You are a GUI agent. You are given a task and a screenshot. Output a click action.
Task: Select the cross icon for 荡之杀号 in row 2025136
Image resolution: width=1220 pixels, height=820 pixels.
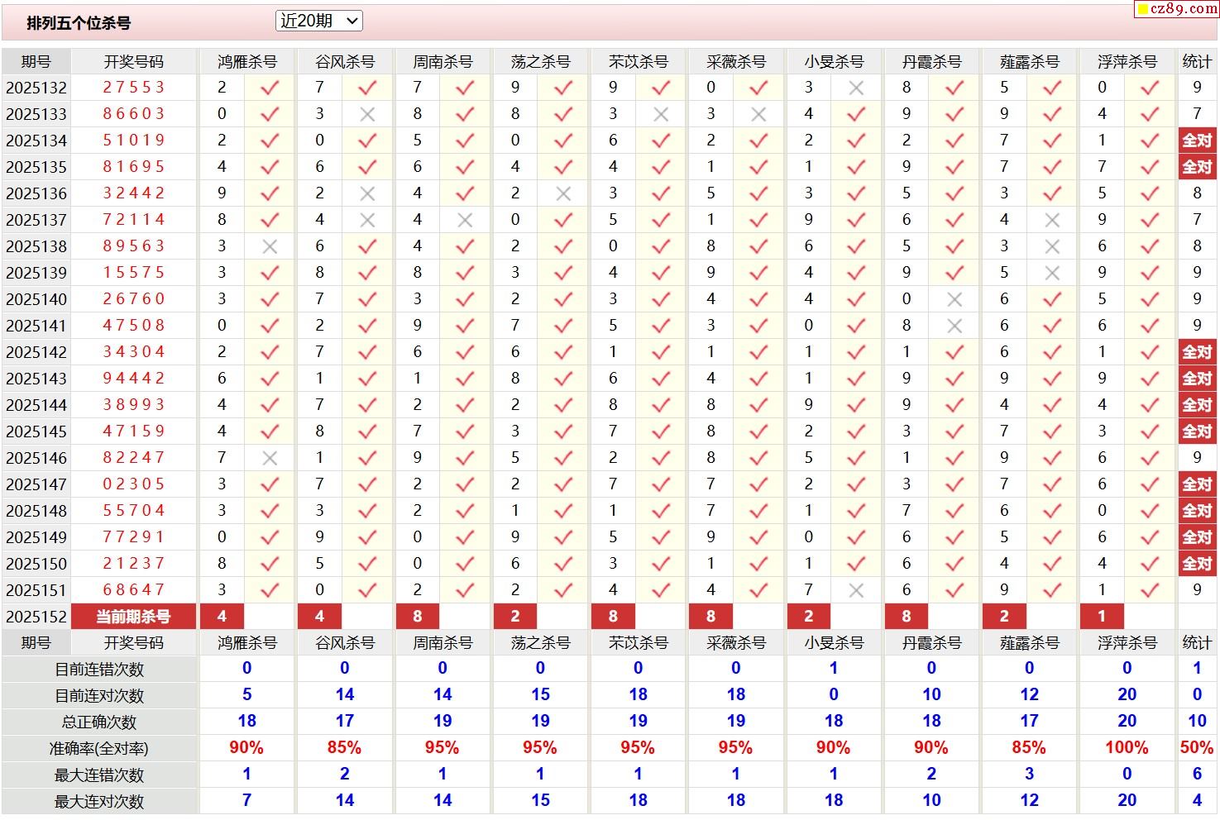click(563, 193)
